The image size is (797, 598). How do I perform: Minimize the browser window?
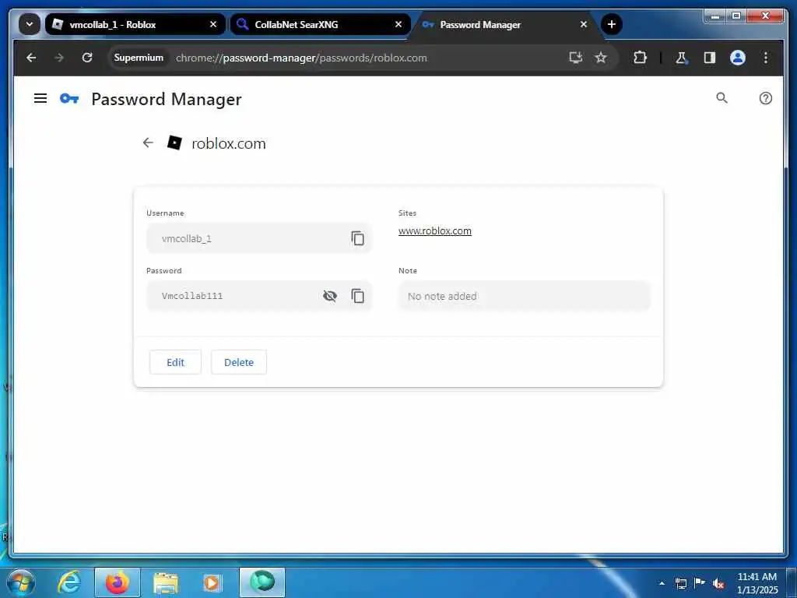tap(714, 16)
